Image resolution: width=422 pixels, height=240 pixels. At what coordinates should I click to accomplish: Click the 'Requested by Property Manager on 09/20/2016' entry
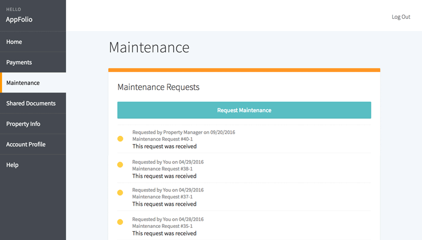[184, 132]
